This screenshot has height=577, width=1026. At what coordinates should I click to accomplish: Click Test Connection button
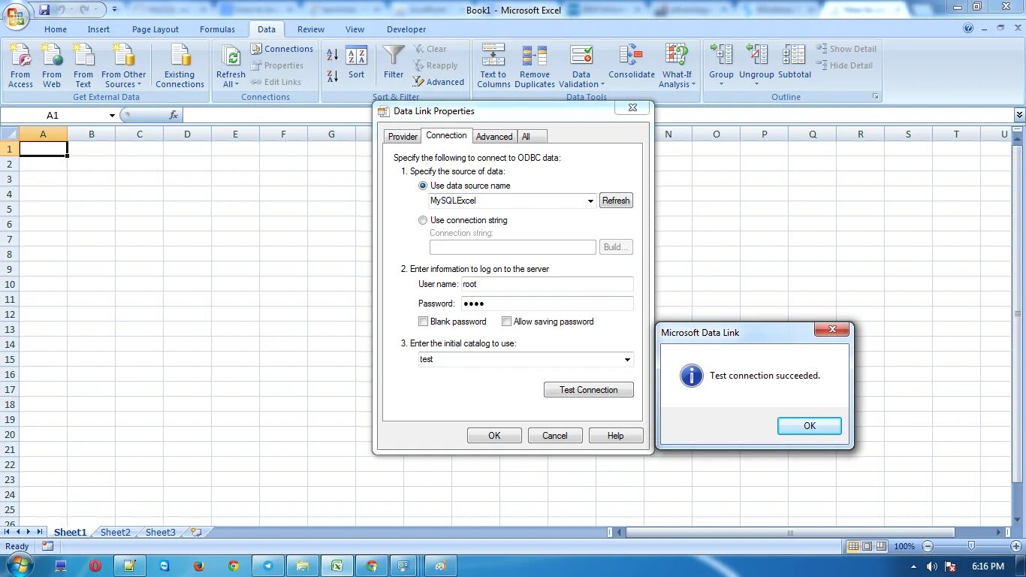pos(589,390)
